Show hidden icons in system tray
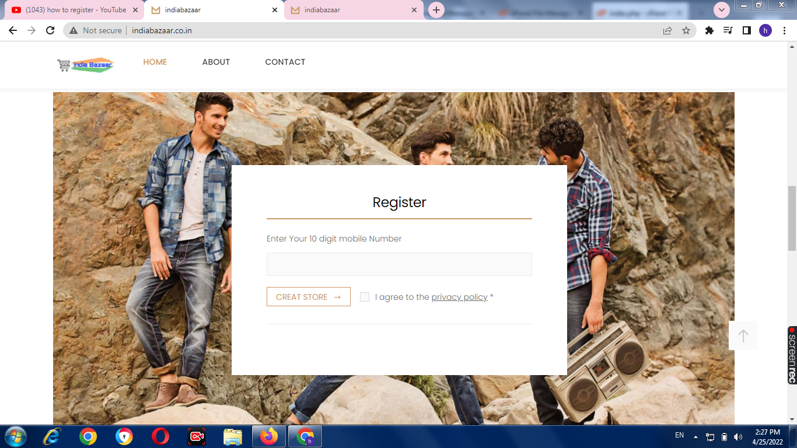This screenshot has width=797, height=448. (x=695, y=436)
